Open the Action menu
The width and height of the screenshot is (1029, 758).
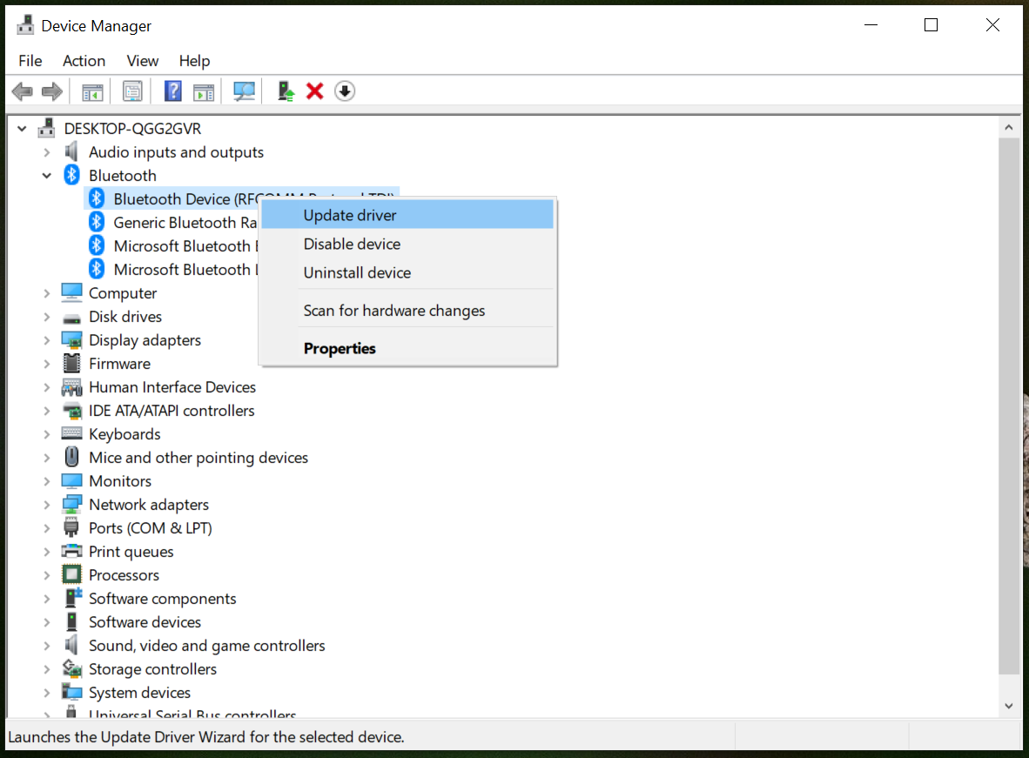[x=84, y=61]
